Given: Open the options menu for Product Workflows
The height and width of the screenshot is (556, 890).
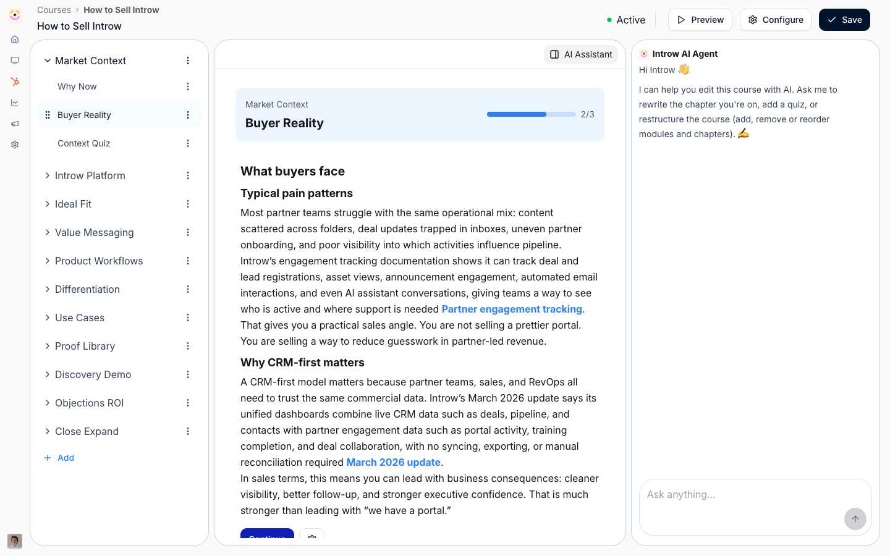Looking at the screenshot, I should (188, 261).
